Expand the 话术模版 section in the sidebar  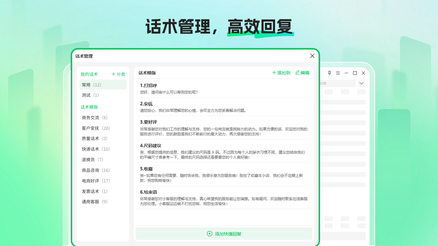click(90, 107)
